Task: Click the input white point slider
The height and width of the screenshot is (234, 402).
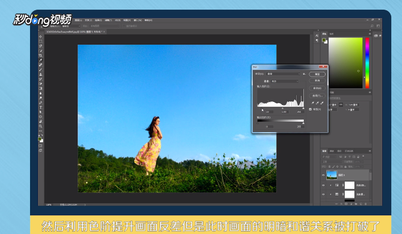Action: (303, 108)
